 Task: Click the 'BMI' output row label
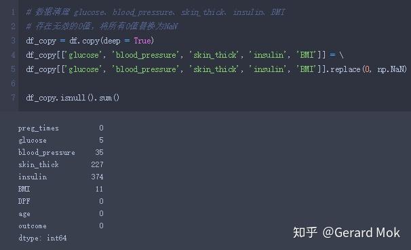point(24,189)
